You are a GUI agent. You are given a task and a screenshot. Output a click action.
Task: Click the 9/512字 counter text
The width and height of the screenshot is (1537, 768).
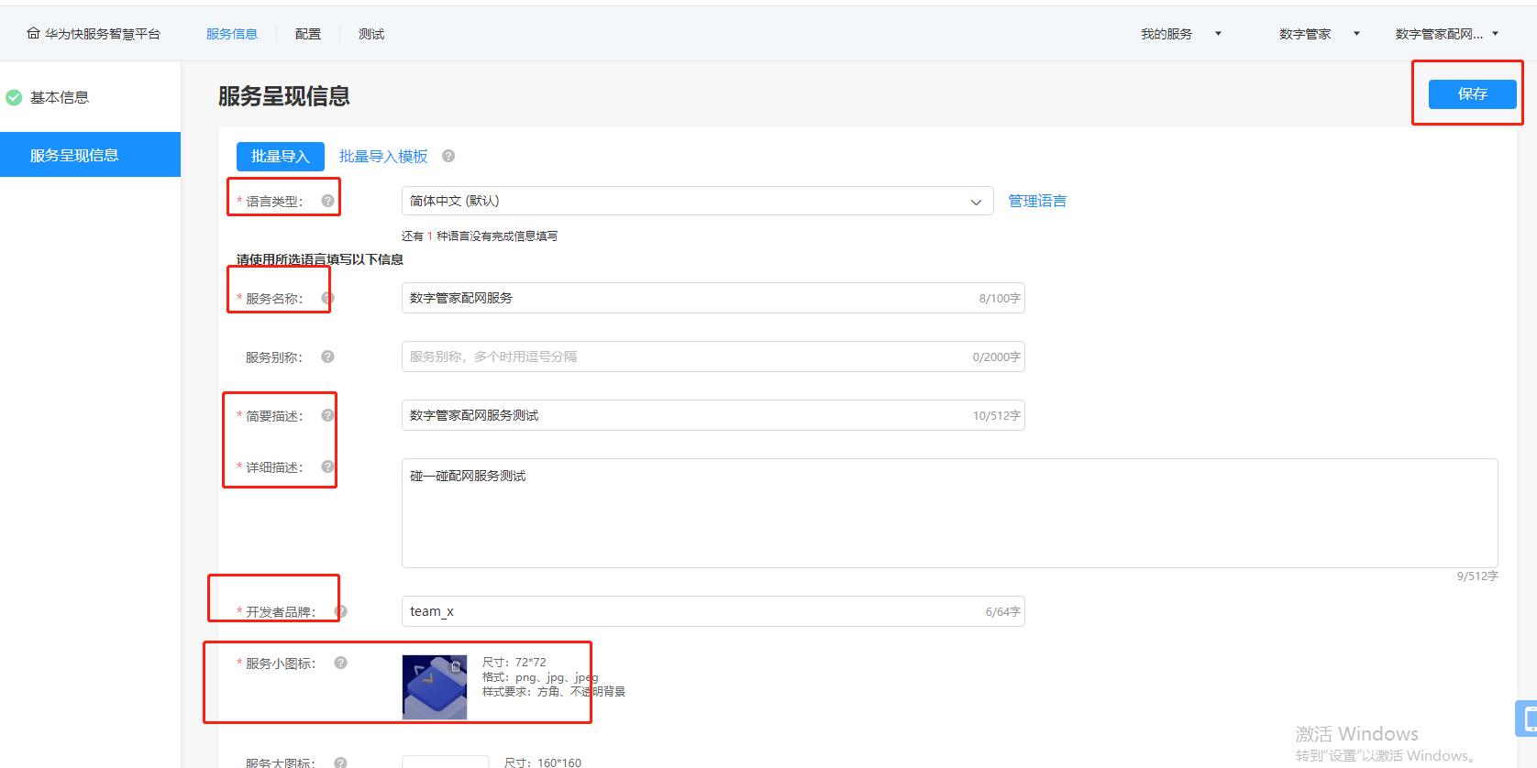pyautogui.click(x=1477, y=576)
